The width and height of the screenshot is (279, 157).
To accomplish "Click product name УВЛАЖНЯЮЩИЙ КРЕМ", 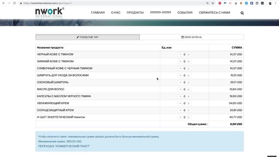I will [x=53, y=103].
